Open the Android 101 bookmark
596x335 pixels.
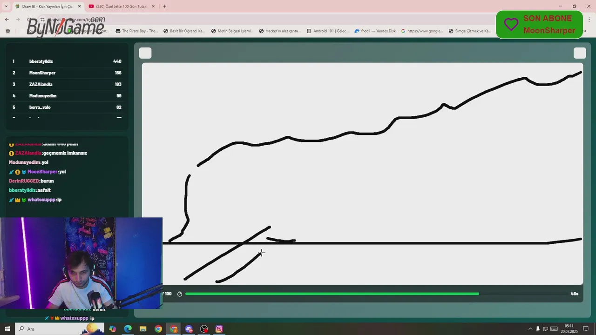coord(328,31)
